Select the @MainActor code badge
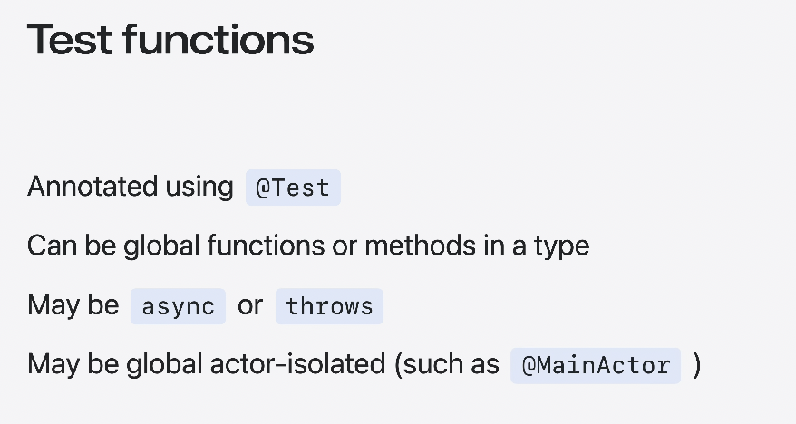The width and height of the screenshot is (796, 424). pyautogui.click(x=595, y=365)
